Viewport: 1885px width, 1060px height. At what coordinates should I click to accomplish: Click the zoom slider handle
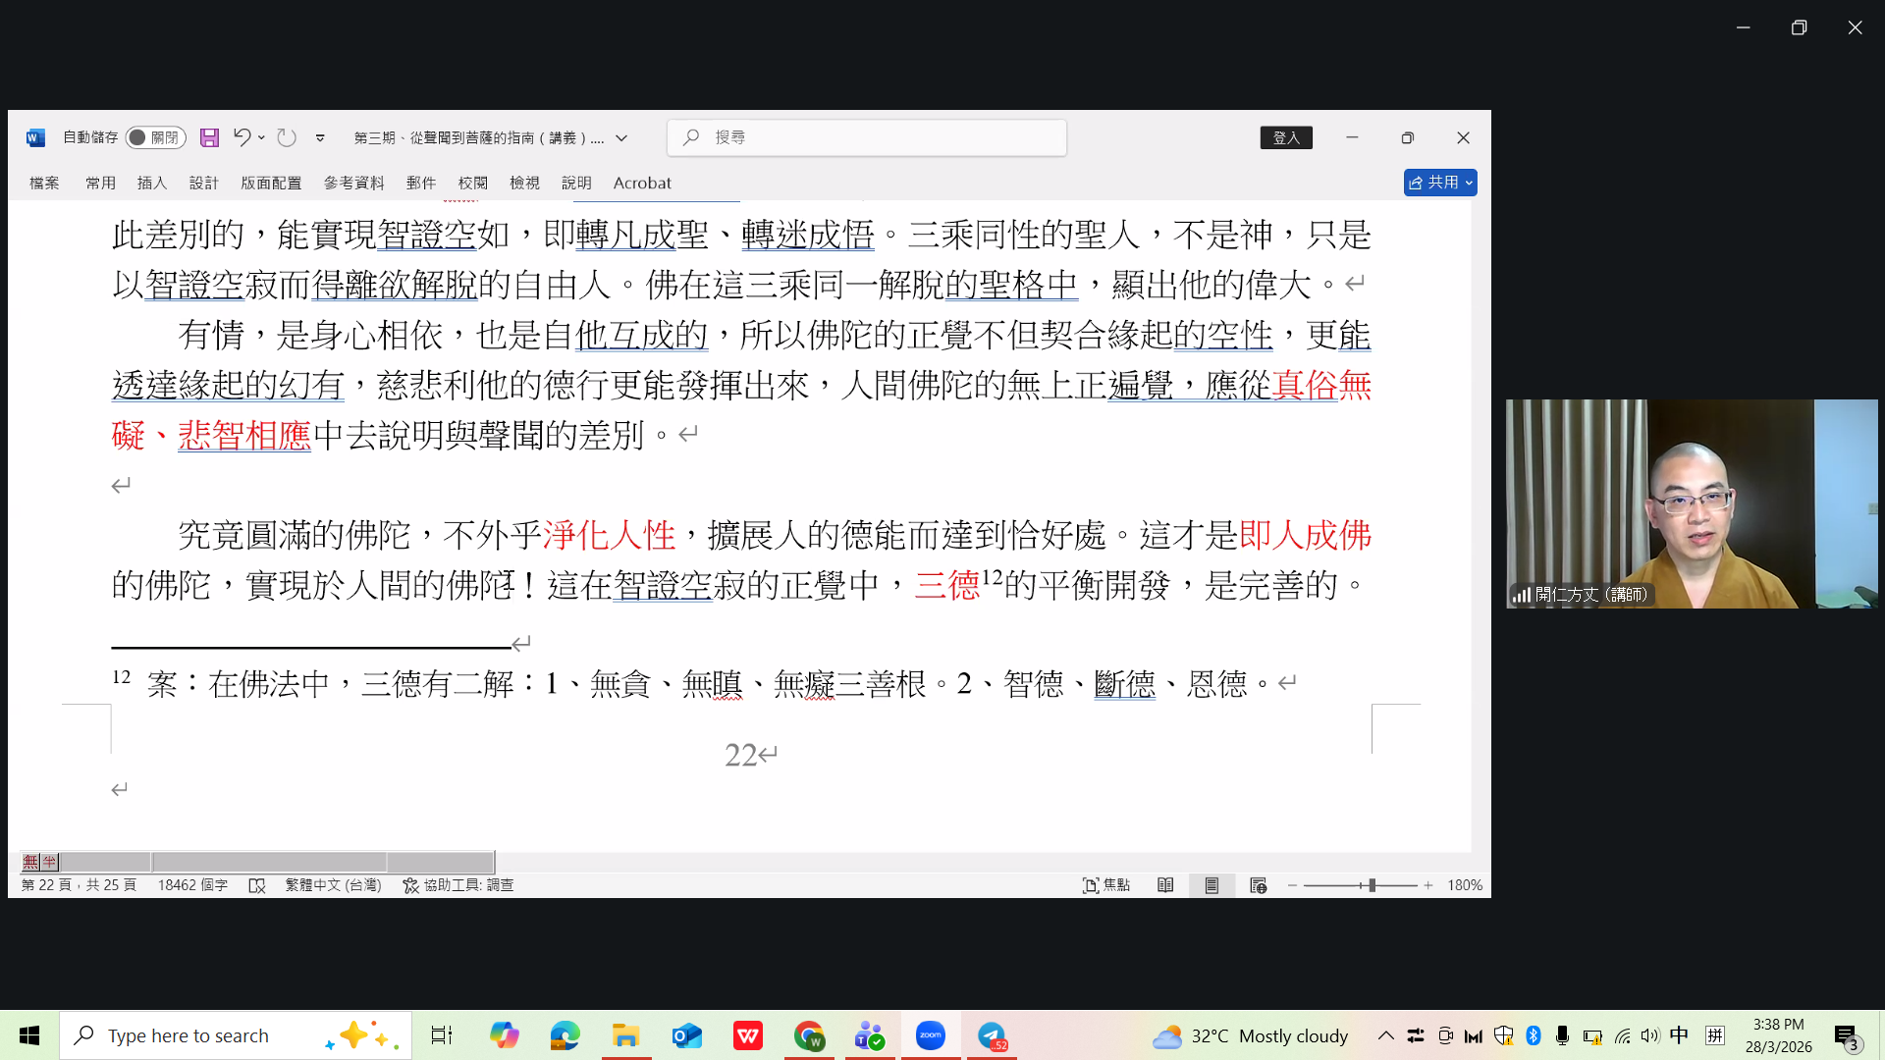click(x=1372, y=885)
